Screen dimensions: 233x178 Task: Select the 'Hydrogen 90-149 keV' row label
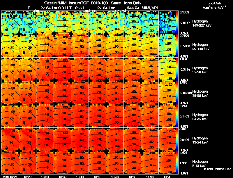[x=201, y=47]
